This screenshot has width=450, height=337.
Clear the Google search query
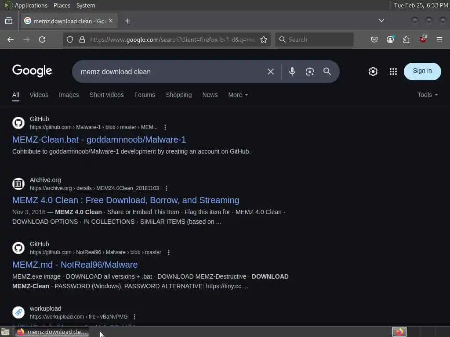pos(270,72)
